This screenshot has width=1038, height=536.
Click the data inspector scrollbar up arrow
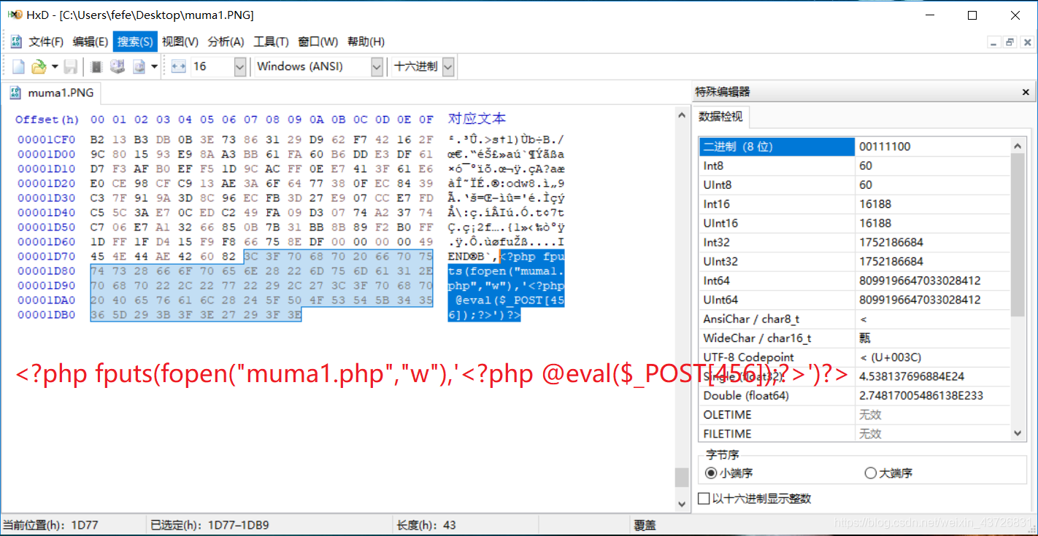point(1019,145)
